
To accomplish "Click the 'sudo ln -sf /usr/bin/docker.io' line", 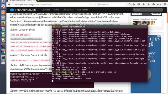I will [x=31, y=43].
